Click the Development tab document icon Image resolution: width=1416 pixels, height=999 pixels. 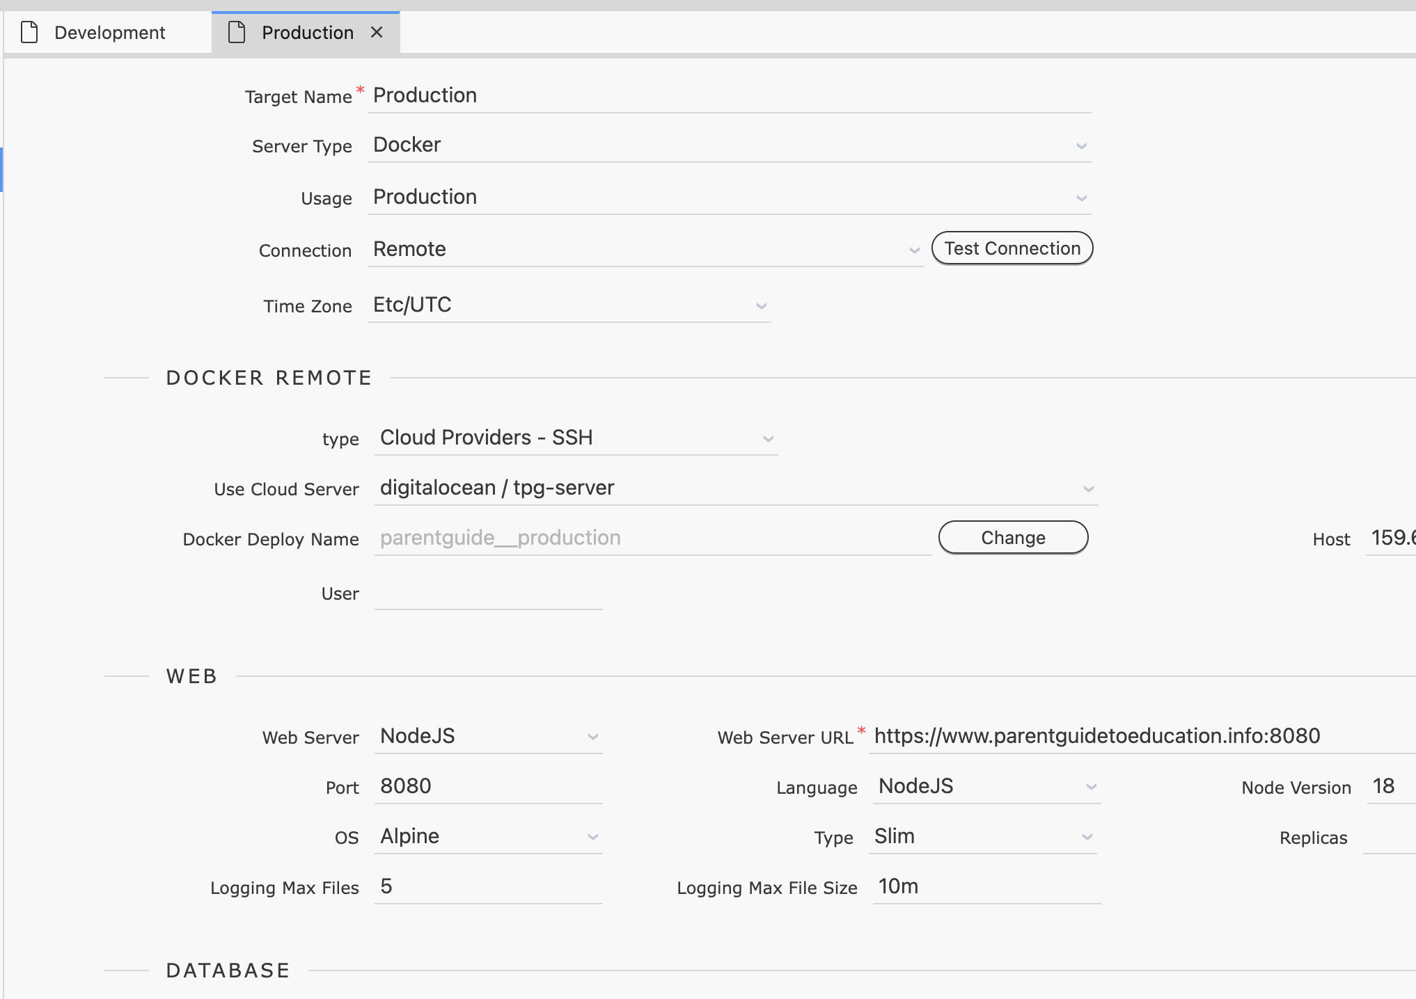coord(29,32)
